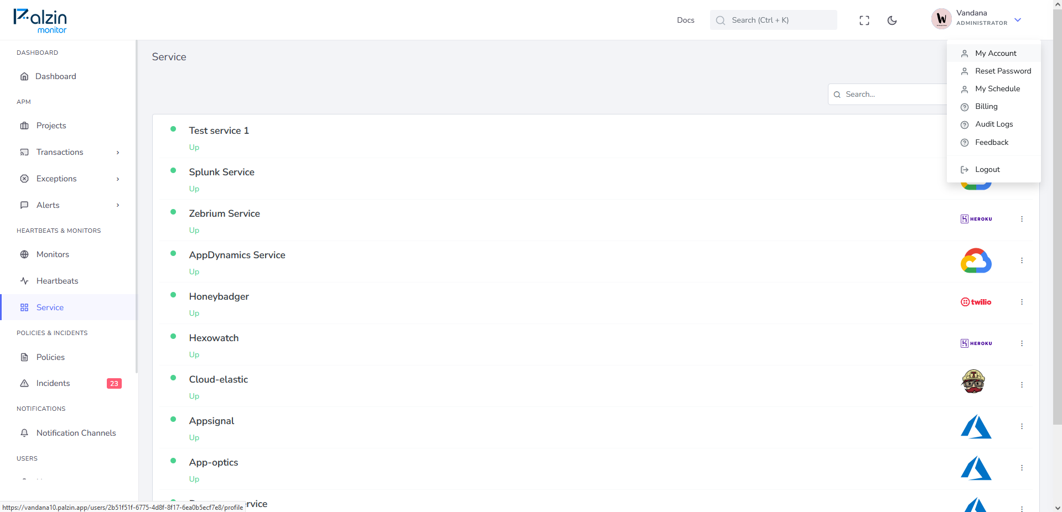1062x512 pixels.
Task: Click the sidebar scrollbar thumb
Action: [x=137, y=206]
